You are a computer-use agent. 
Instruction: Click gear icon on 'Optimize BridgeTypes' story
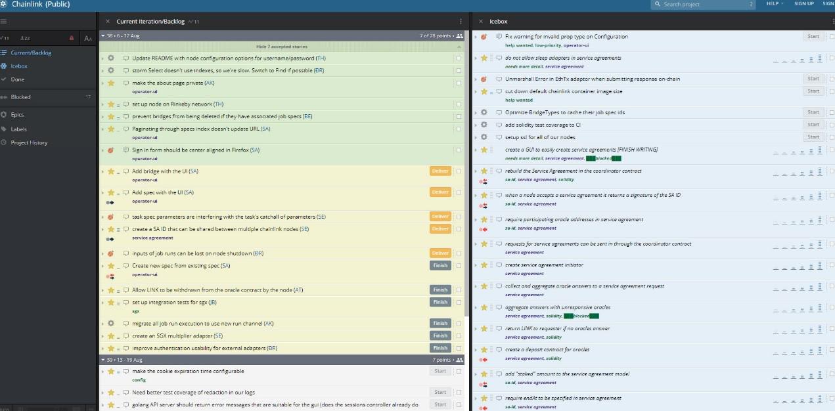click(x=484, y=112)
